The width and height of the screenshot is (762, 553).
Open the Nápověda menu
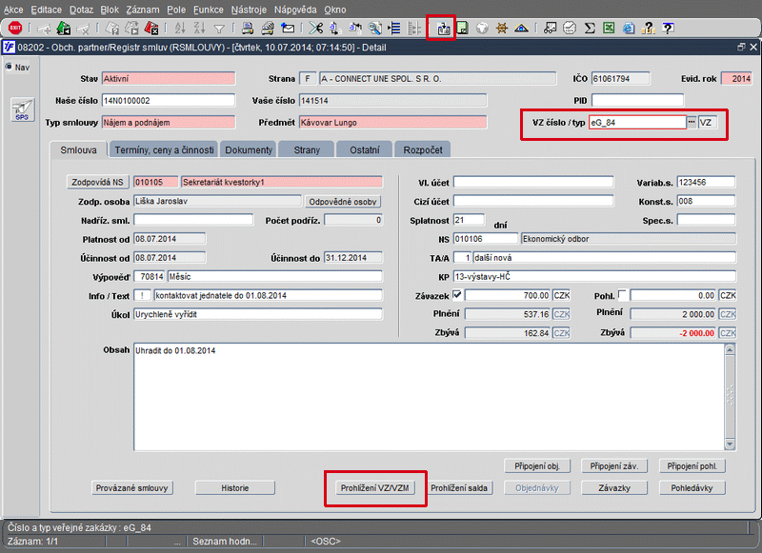[295, 10]
